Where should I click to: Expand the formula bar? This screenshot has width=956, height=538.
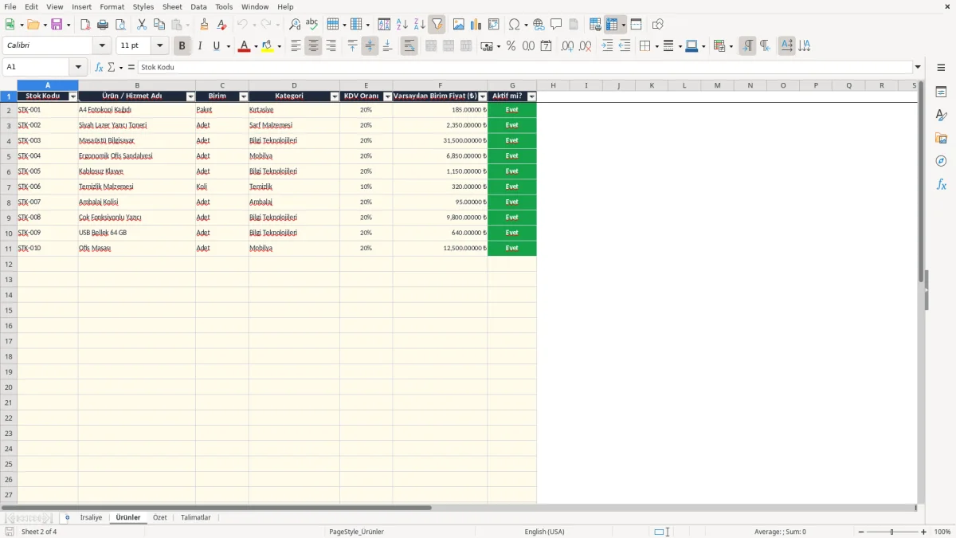918,67
